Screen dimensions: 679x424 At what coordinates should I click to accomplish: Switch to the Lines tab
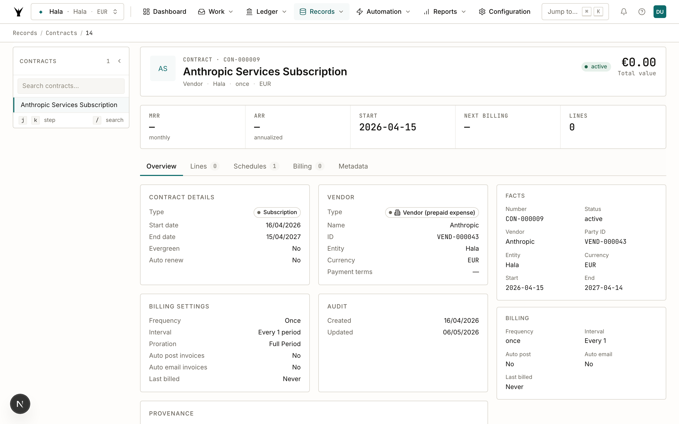204,166
